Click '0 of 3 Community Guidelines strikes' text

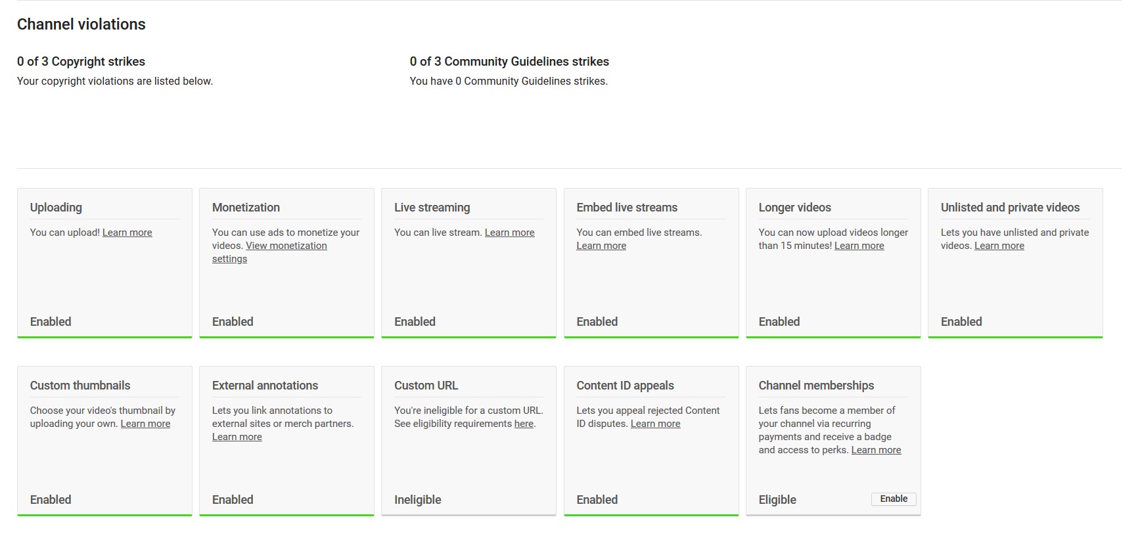tap(509, 62)
